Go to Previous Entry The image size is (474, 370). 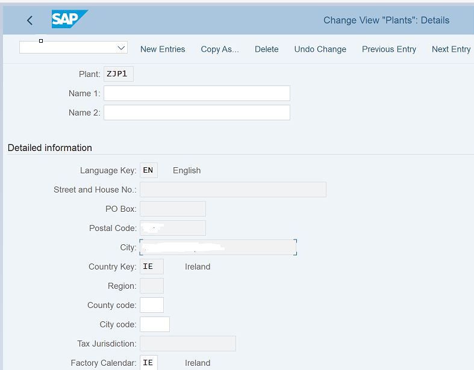pyautogui.click(x=388, y=49)
